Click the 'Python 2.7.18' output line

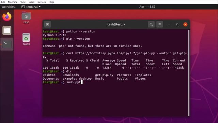[54, 35]
